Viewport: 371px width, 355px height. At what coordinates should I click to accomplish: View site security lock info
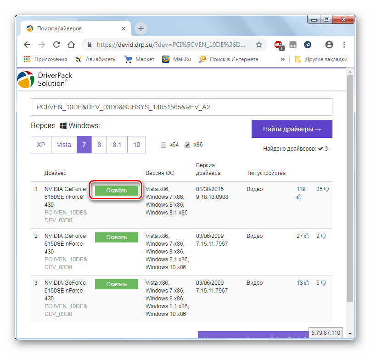pyautogui.click(x=90, y=45)
